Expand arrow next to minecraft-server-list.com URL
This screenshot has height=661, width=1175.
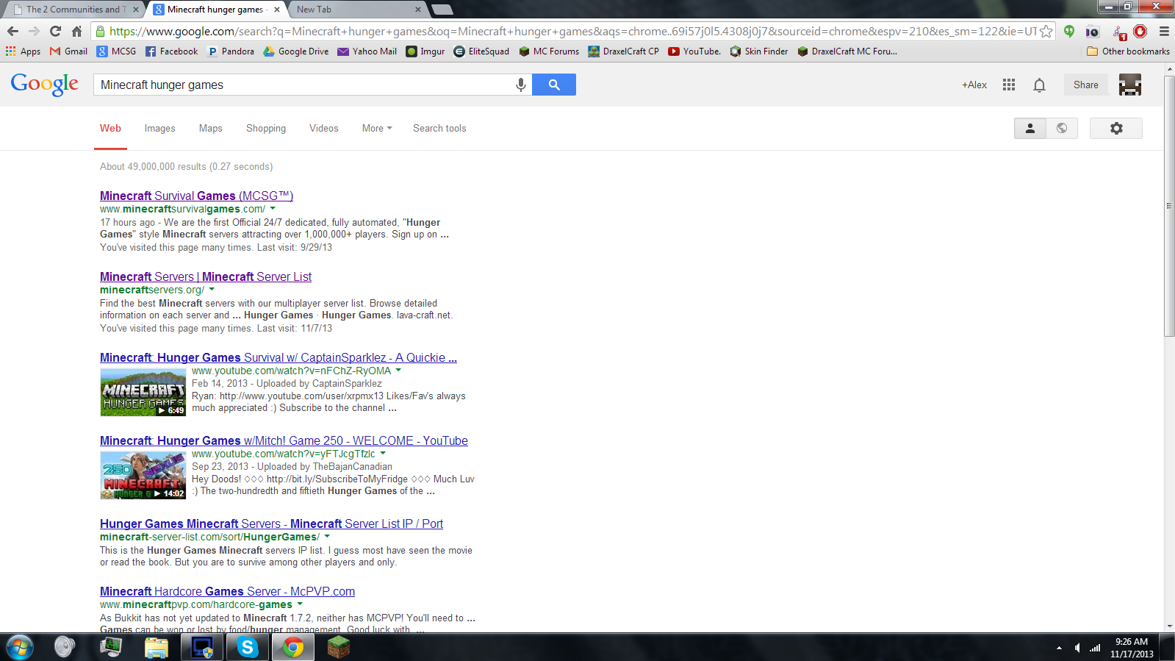tap(327, 537)
